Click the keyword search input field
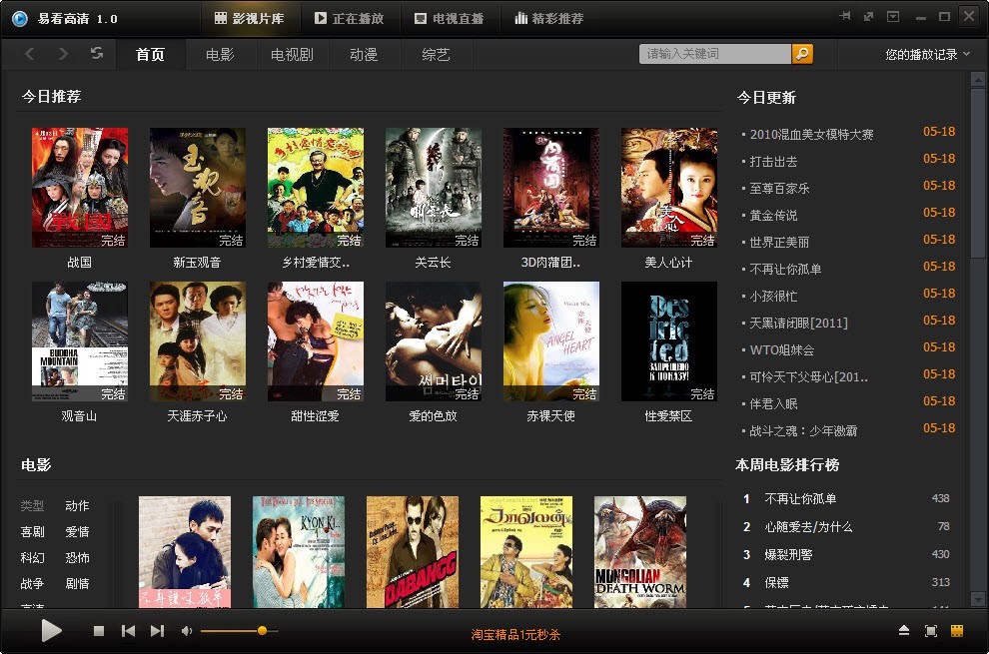This screenshot has width=989, height=654. (715, 54)
